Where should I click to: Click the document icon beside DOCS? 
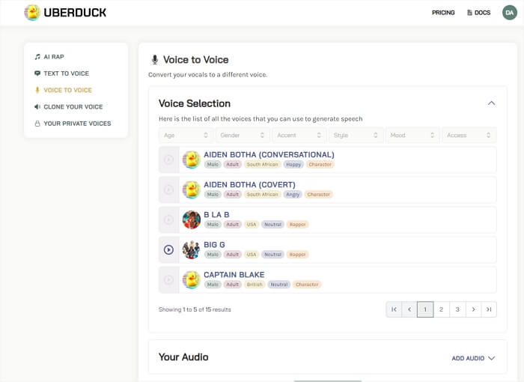coord(469,13)
